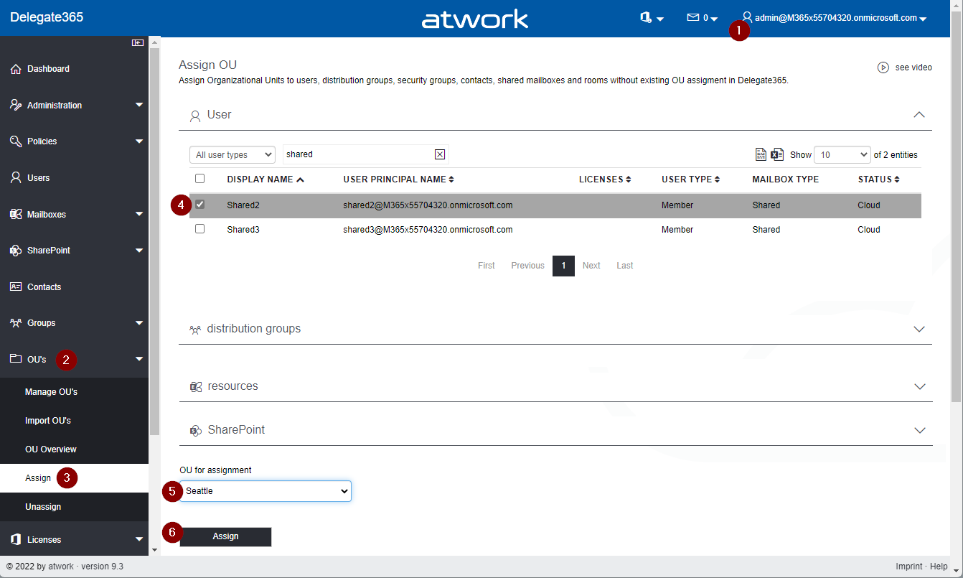
Task: Clear the search field with X icon
Action: (440, 154)
